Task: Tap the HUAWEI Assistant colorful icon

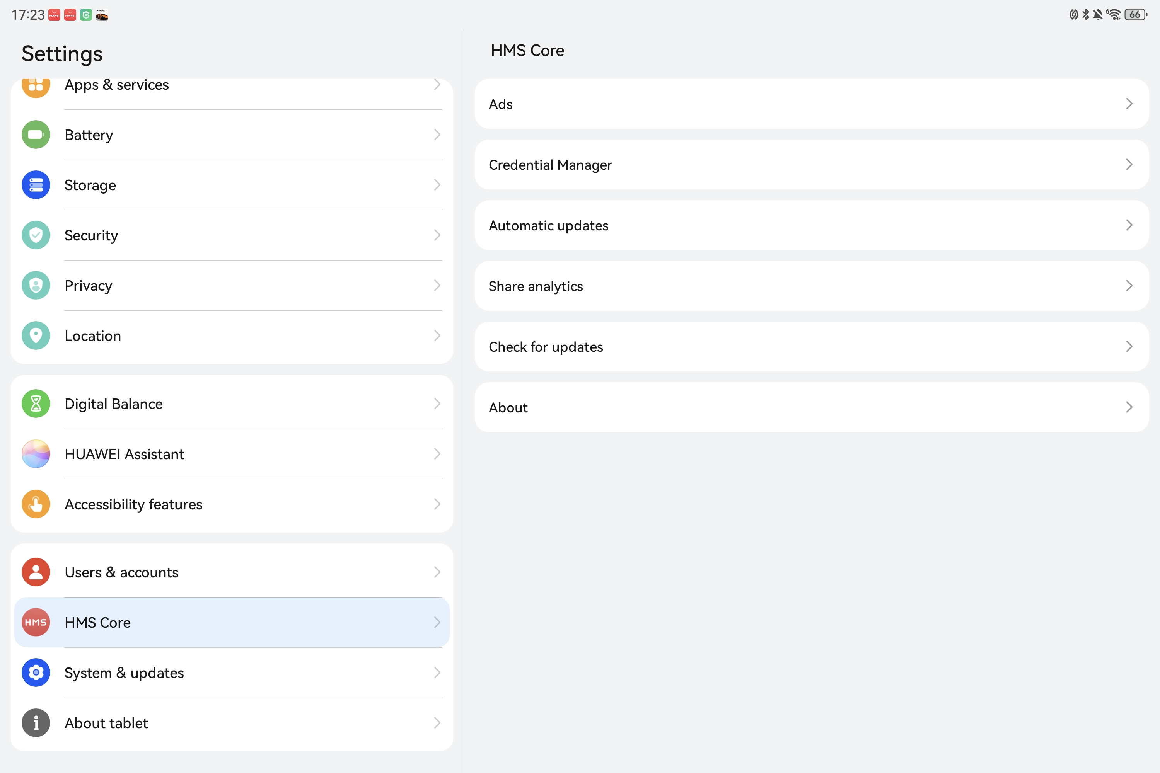Action: point(36,454)
